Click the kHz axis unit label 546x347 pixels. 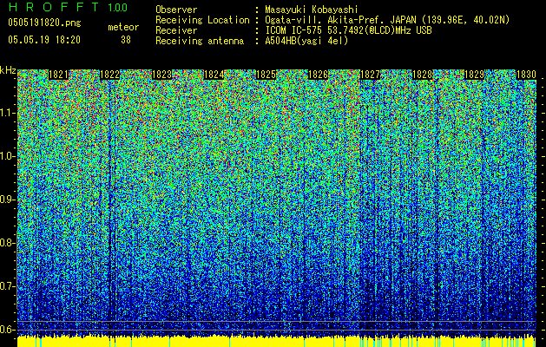coord(8,70)
